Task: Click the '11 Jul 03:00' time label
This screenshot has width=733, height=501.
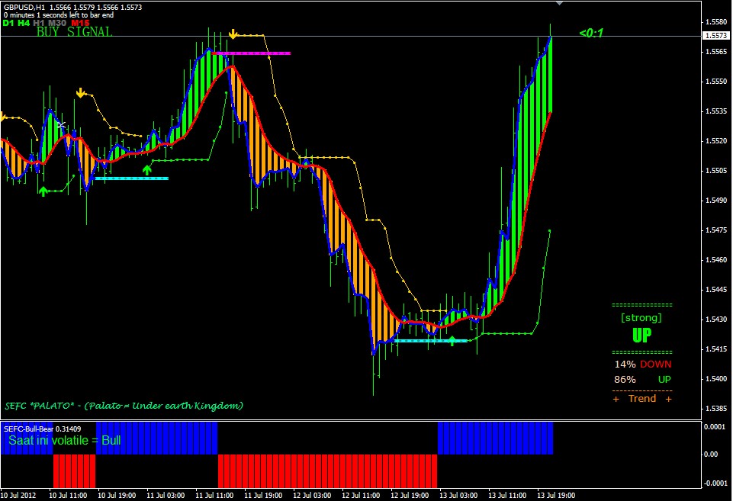Action: (x=166, y=495)
